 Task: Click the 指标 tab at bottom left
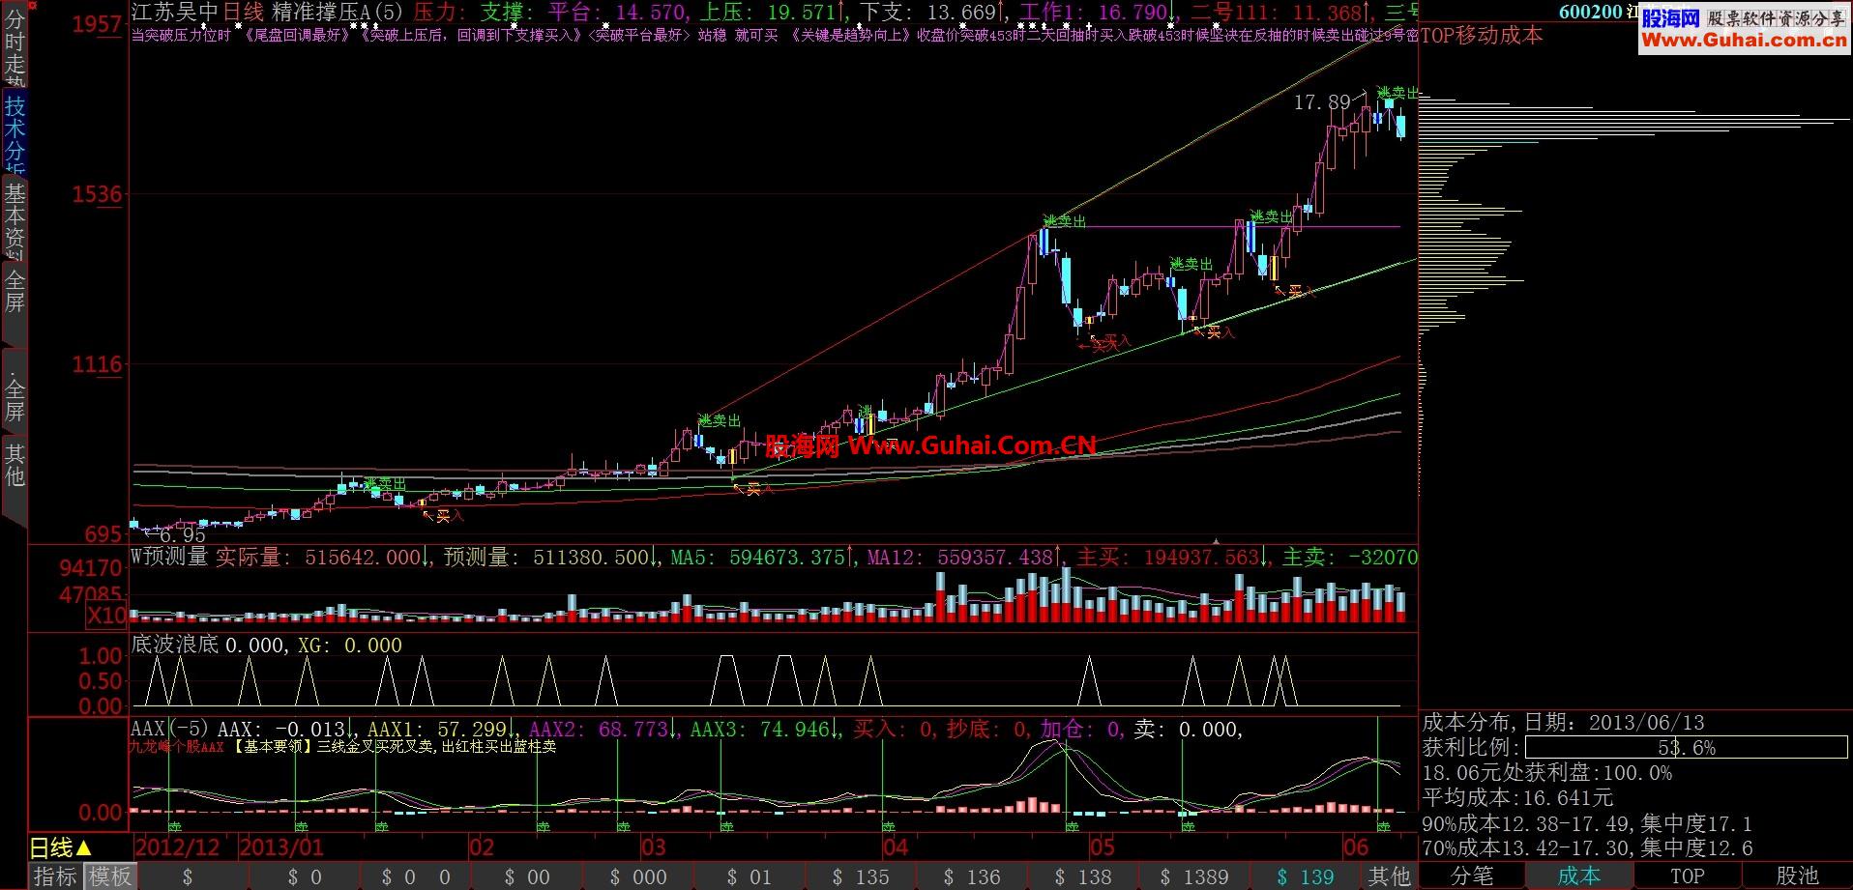(55, 876)
